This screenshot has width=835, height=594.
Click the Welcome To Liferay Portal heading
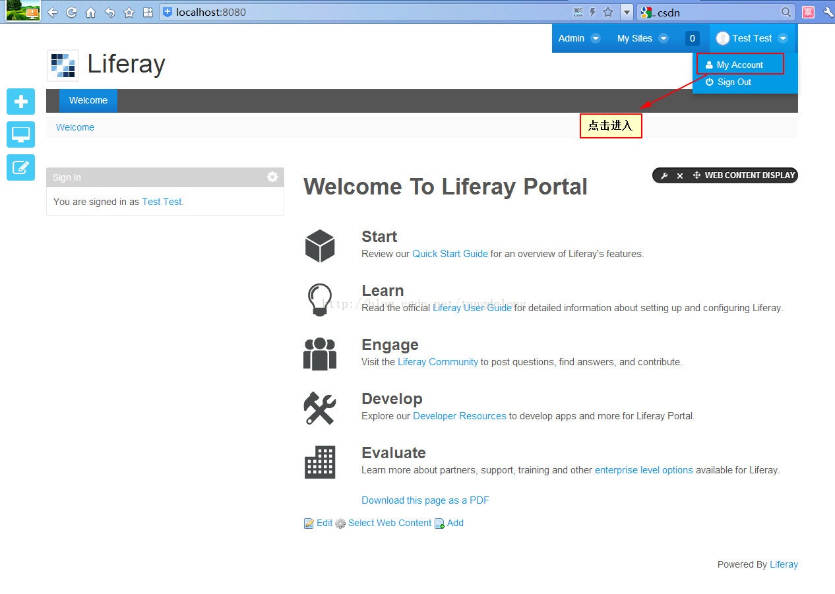coord(445,187)
